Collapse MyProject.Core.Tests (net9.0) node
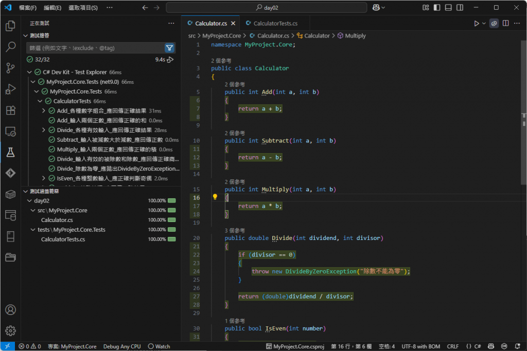Image resolution: width=527 pixels, height=351 pixels. click(33, 82)
